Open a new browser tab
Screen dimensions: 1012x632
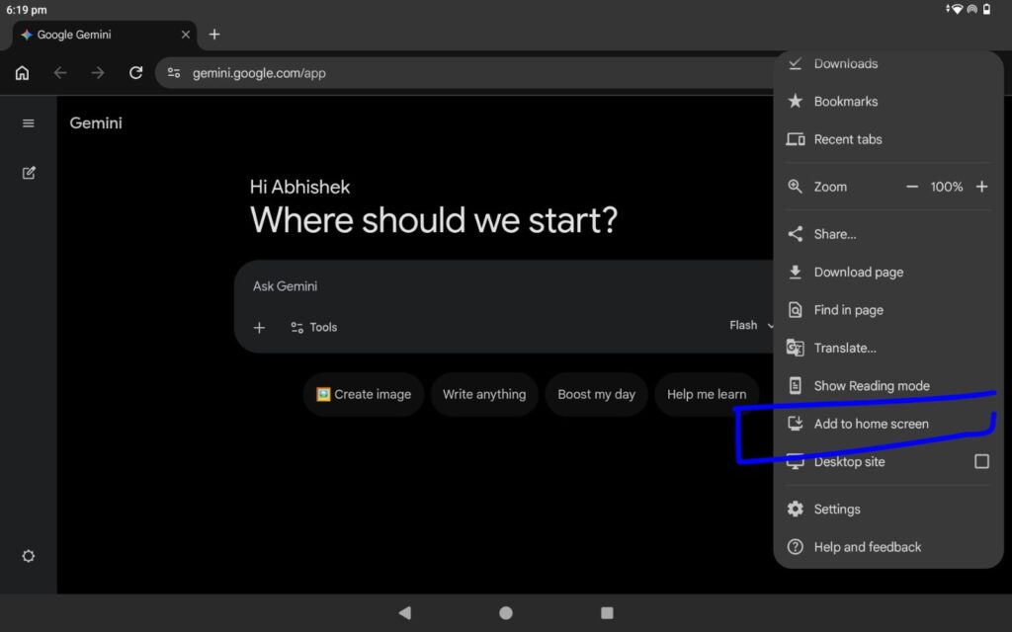pos(214,35)
